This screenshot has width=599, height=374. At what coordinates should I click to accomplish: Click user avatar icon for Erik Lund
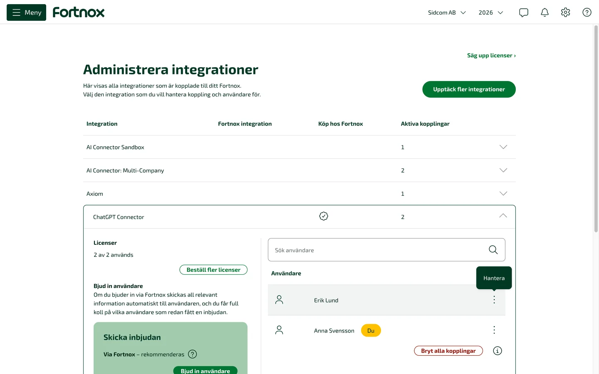[x=279, y=300]
